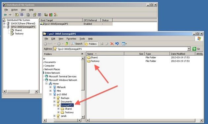Select the \\W2K3\Share (Filtered) root
208x124 pixels.
point(23,23)
